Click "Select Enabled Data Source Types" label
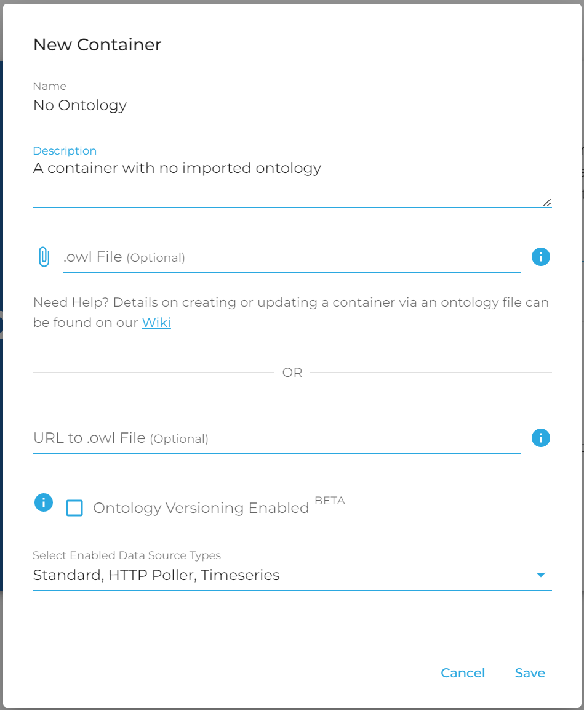Image resolution: width=584 pixels, height=710 pixels. (x=127, y=555)
